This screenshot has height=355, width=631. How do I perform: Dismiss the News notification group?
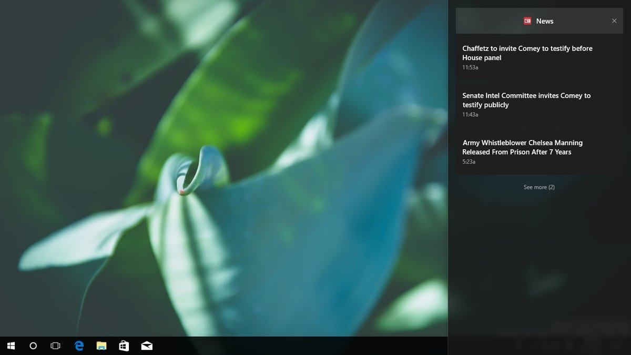[614, 21]
